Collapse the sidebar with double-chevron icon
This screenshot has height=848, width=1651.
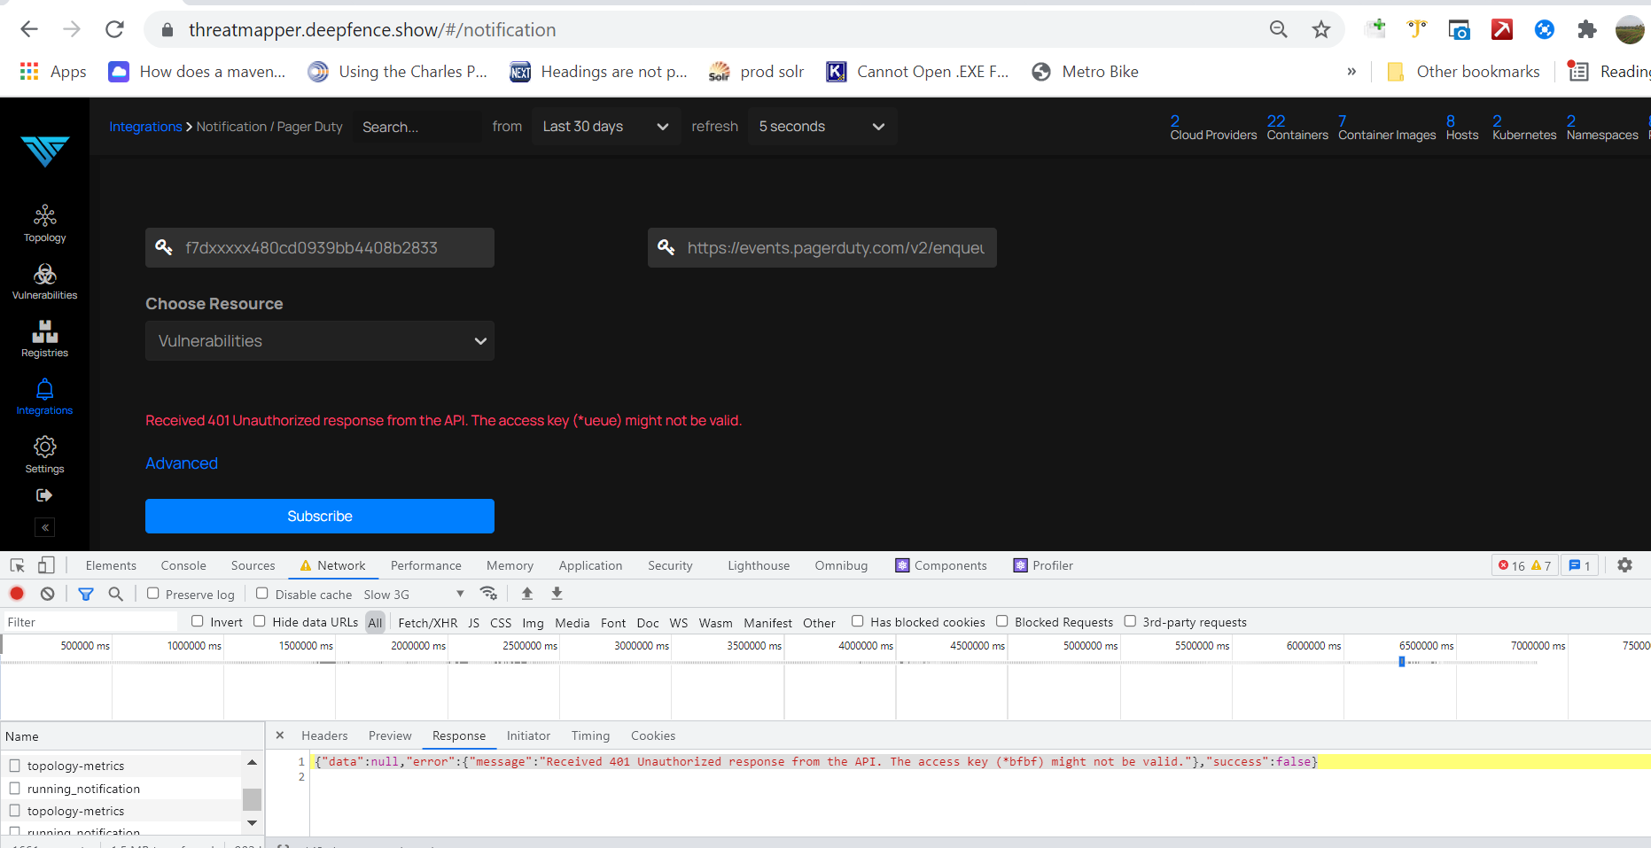tap(44, 527)
